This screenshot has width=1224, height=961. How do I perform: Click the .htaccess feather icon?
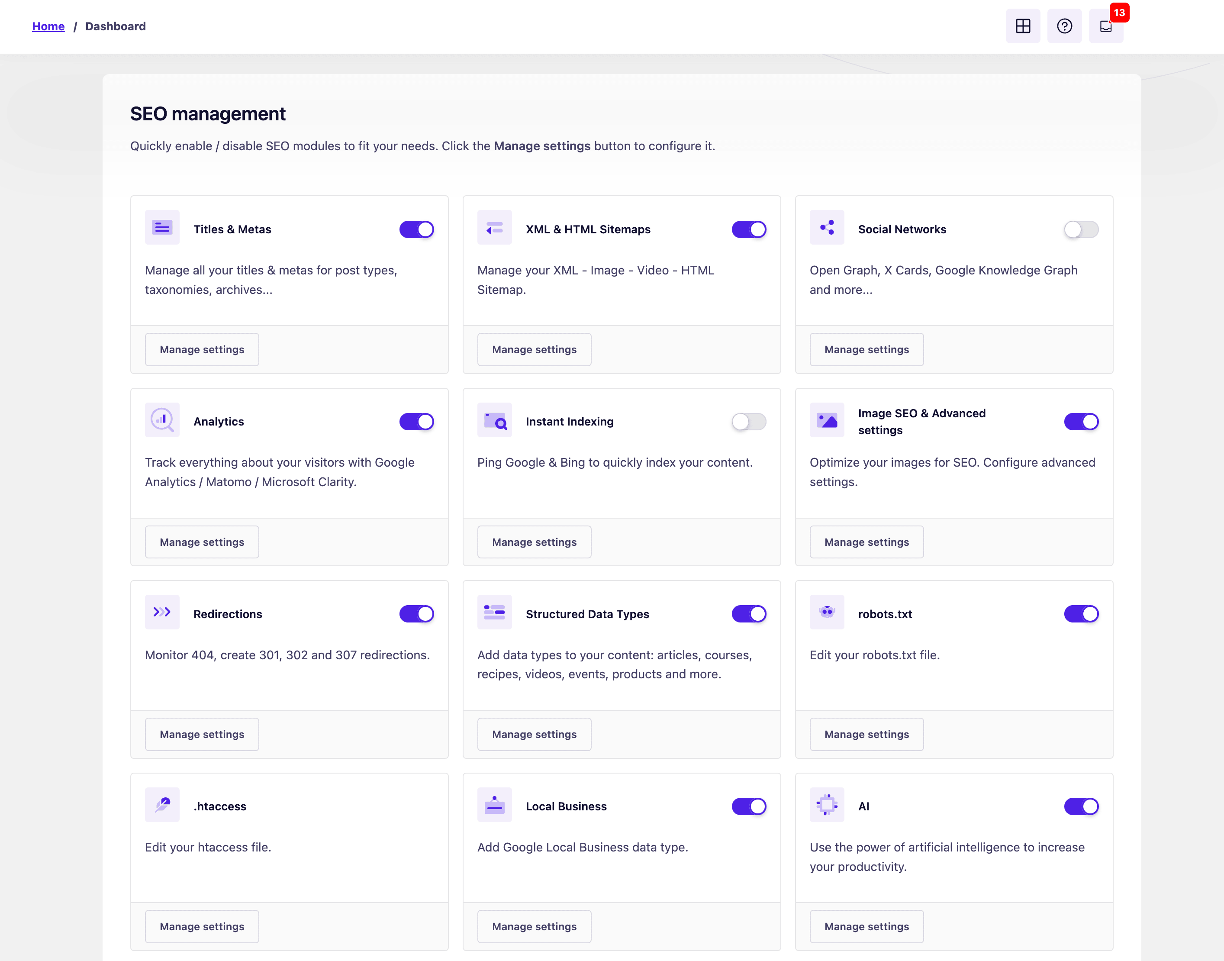coord(162,805)
